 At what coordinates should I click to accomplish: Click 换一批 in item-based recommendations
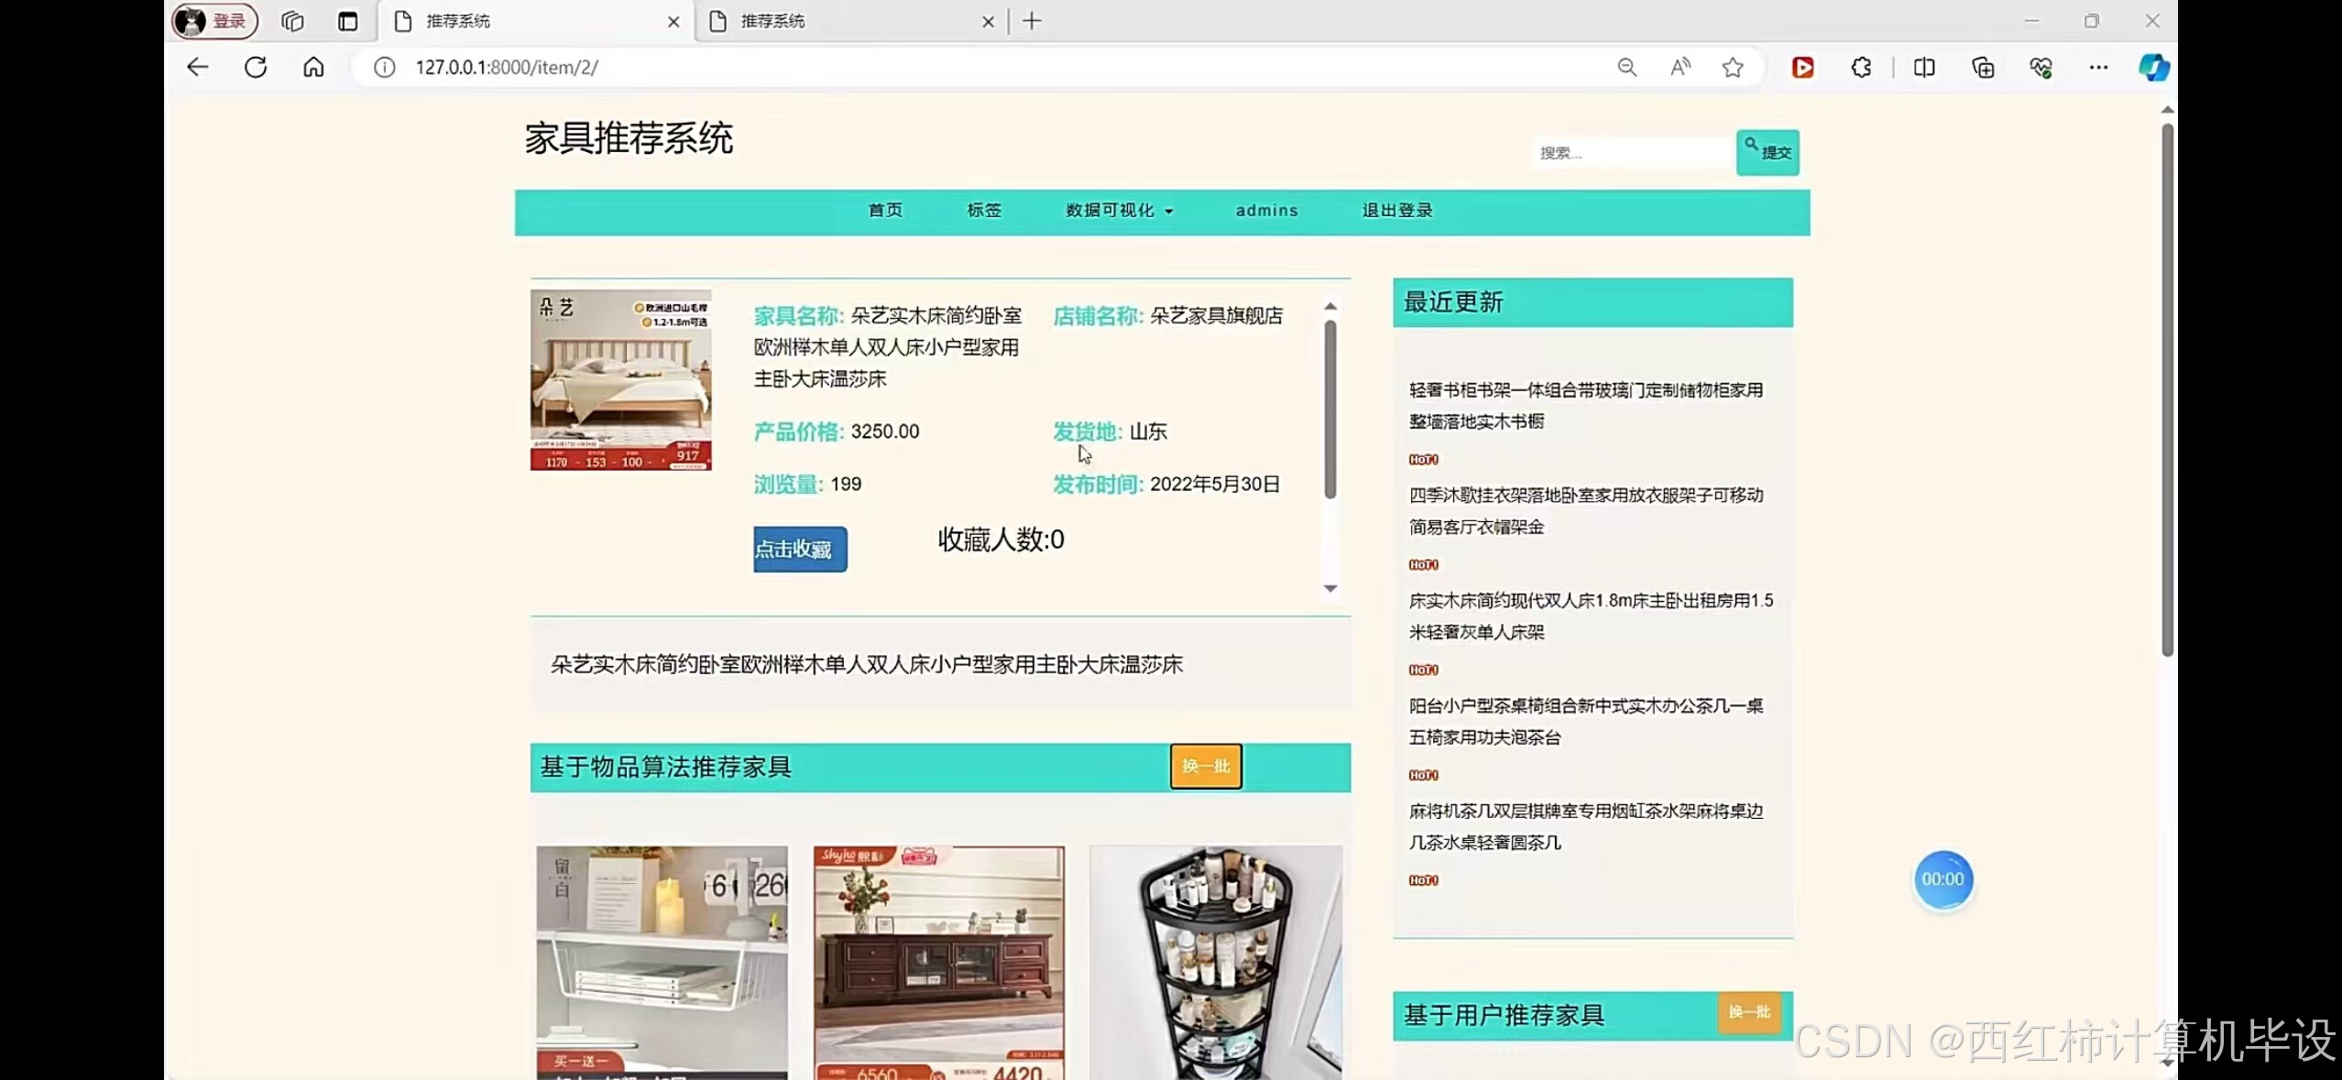point(1204,767)
